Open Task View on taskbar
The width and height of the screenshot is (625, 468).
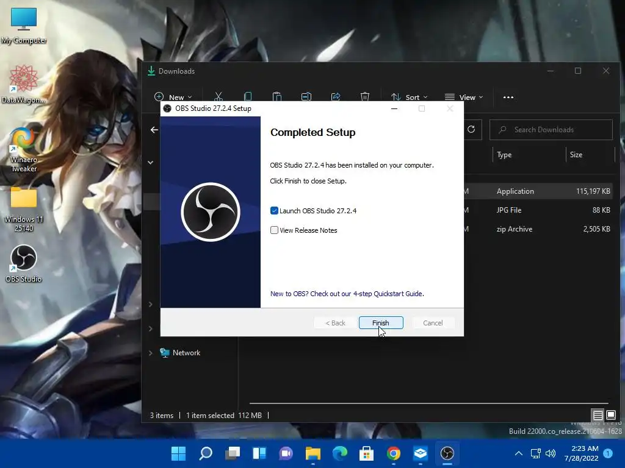(233, 453)
